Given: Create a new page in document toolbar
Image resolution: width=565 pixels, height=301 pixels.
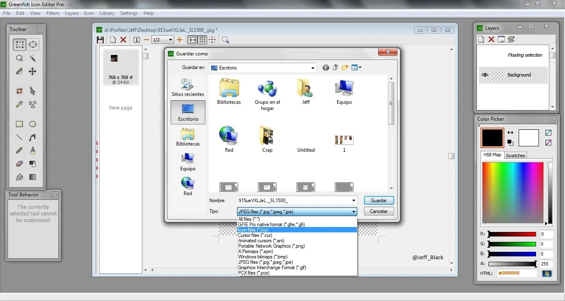Looking at the screenshot, I should click(x=113, y=40).
